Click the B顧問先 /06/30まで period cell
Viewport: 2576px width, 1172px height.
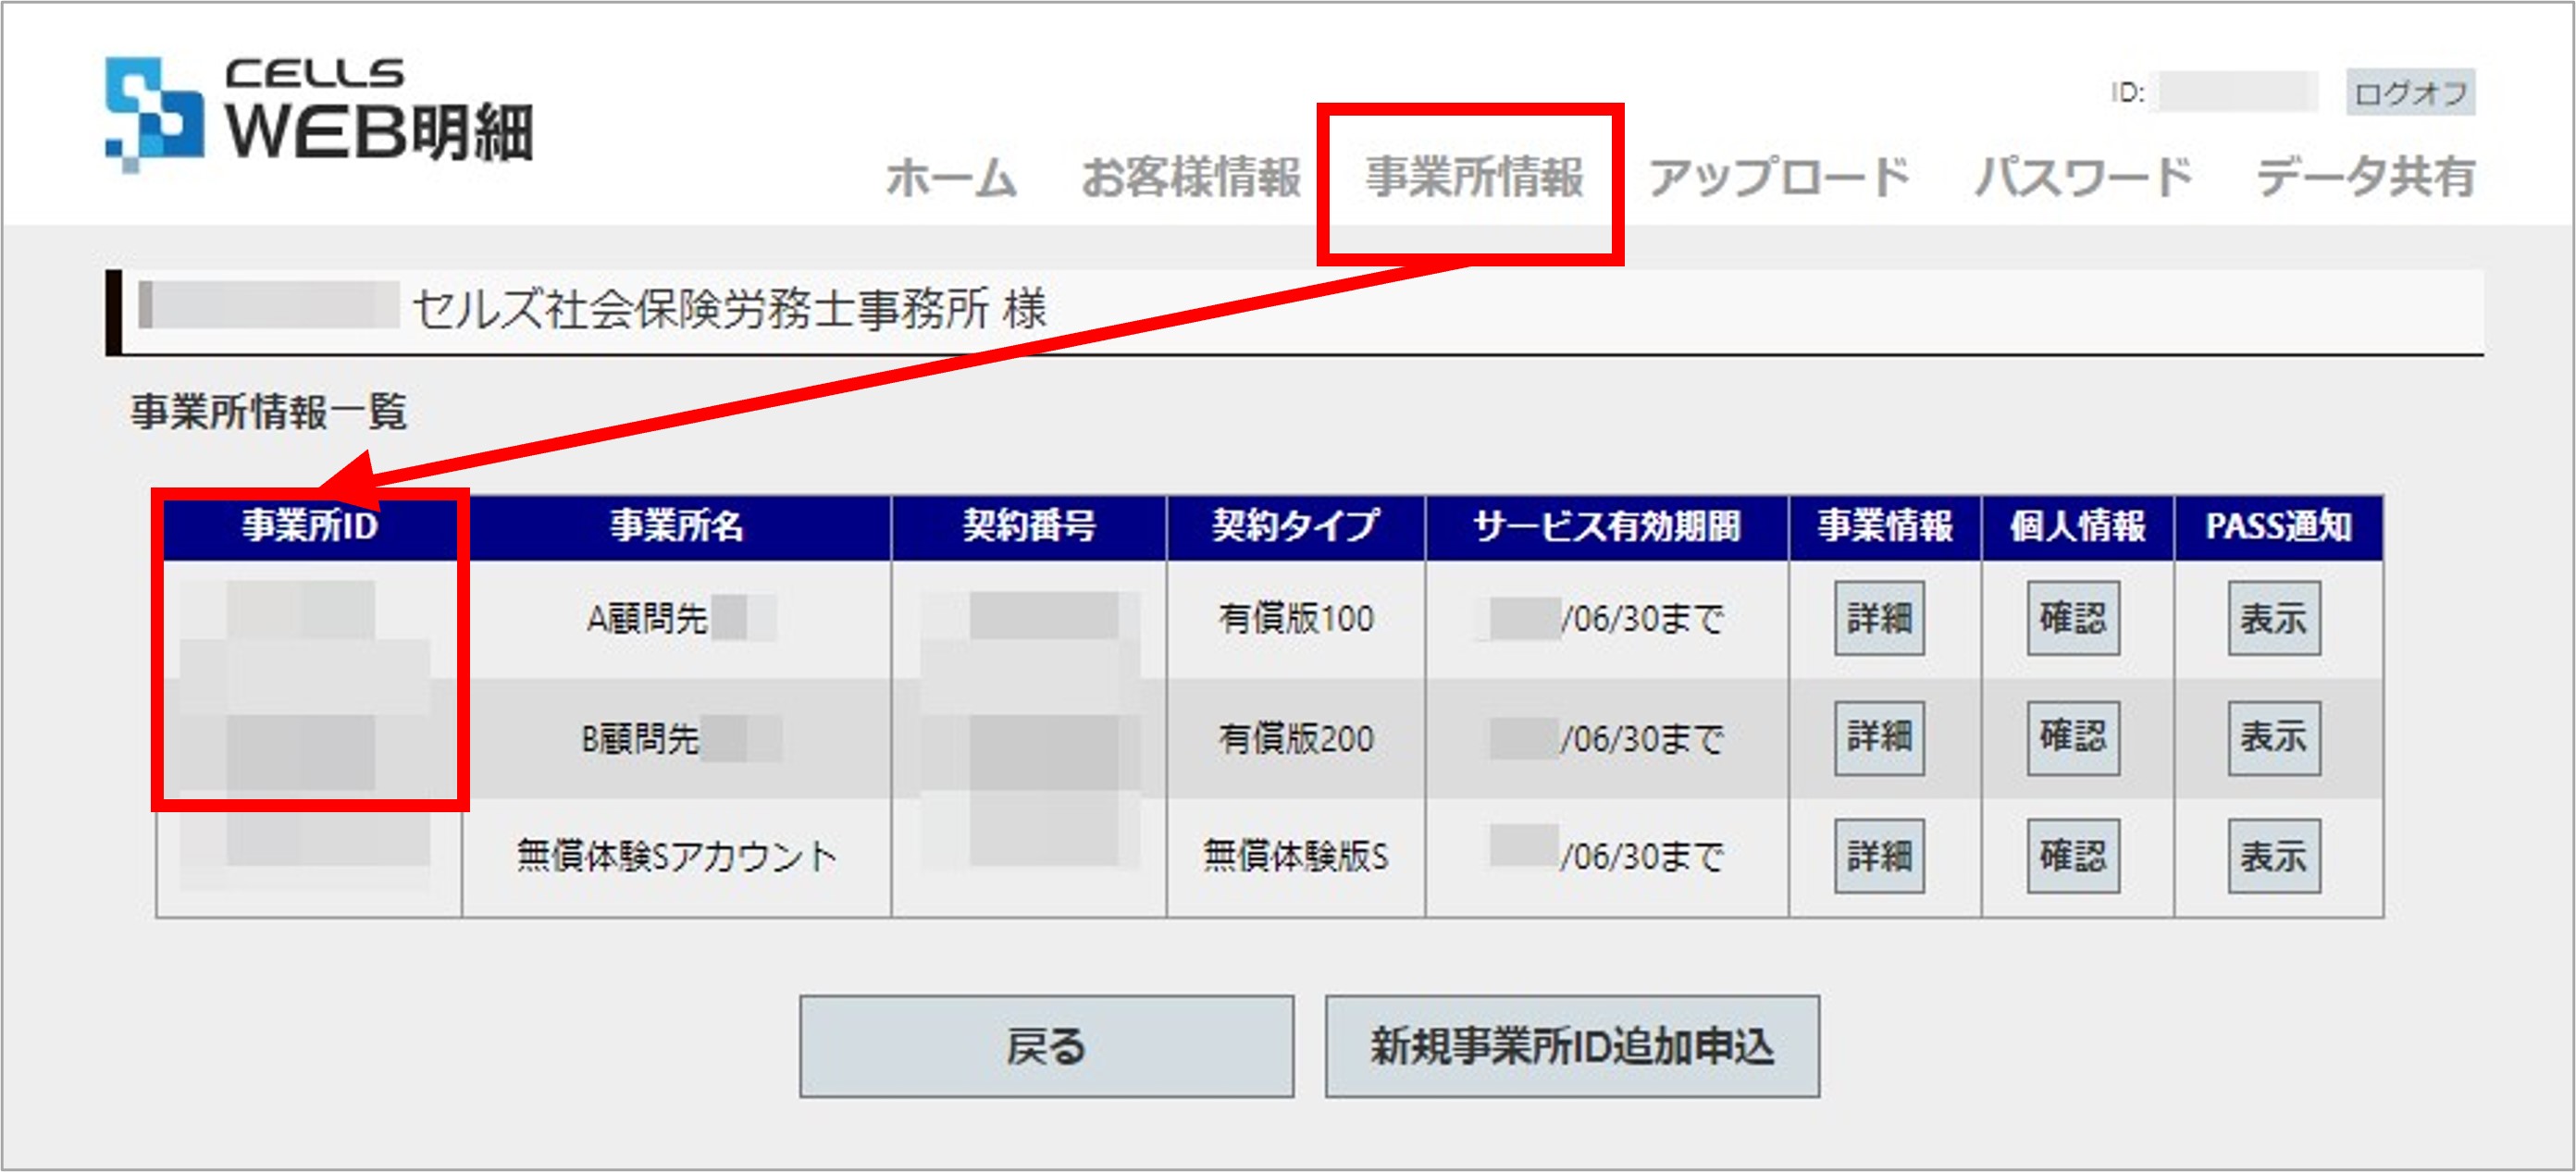1607,738
